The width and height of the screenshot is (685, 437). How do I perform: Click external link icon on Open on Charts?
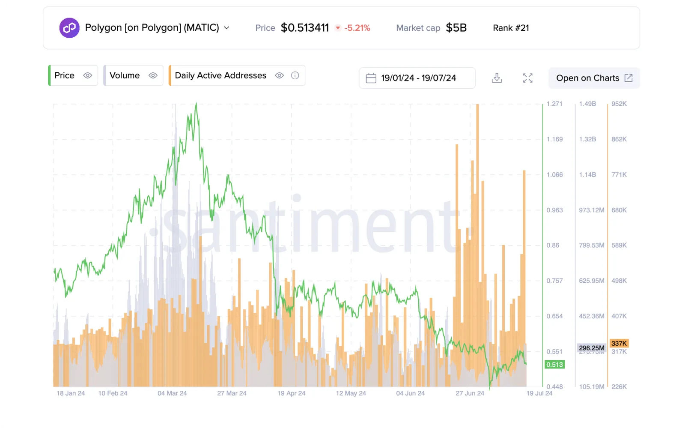click(x=628, y=78)
